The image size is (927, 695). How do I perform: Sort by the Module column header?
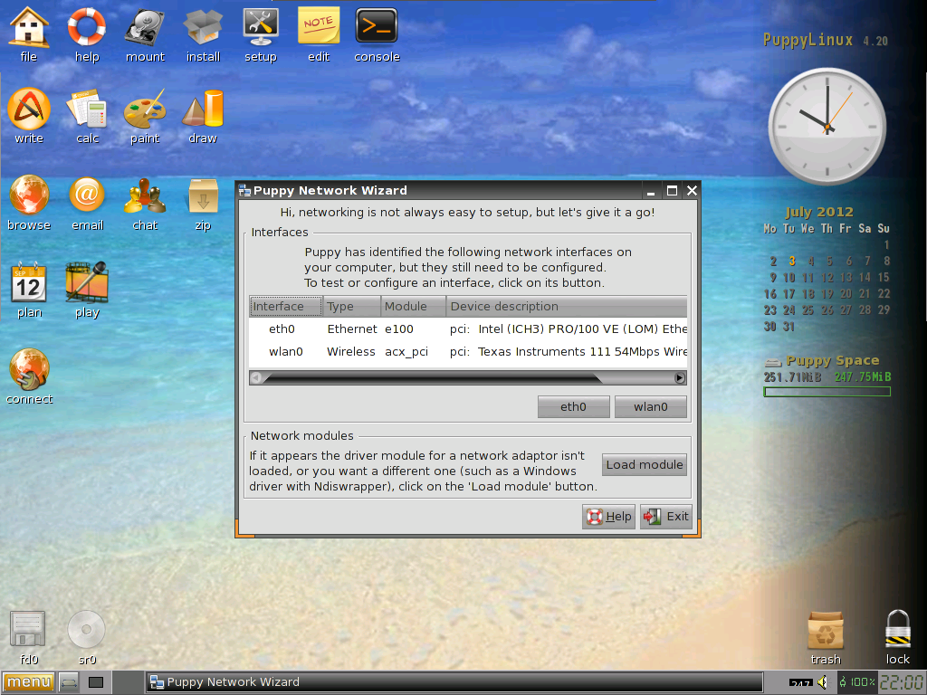click(413, 306)
